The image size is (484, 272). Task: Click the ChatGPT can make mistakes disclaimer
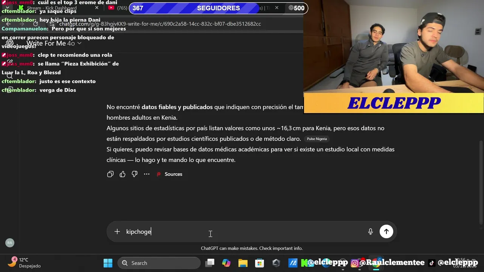click(x=251, y=248)
